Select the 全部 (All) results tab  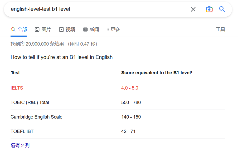pos(19,30)
